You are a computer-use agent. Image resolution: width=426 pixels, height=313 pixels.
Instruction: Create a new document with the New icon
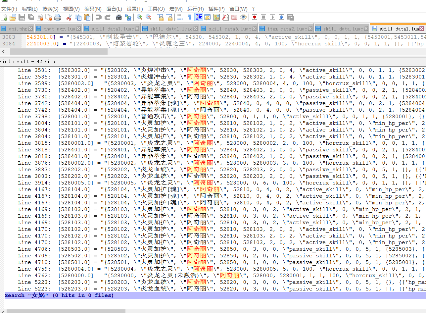pos(4,17)
